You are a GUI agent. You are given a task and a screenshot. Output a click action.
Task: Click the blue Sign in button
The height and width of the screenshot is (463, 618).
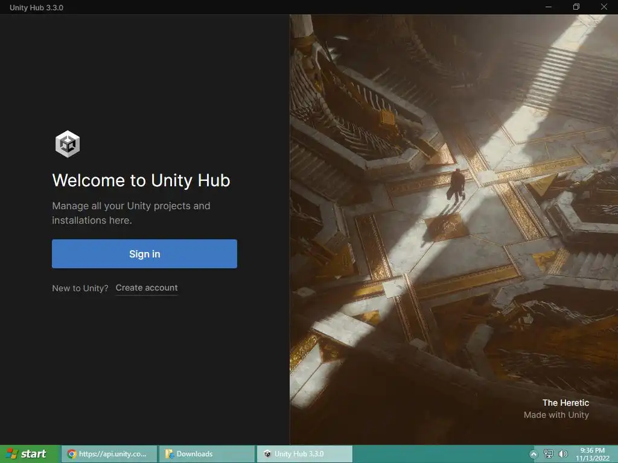(x=144, y=254)
